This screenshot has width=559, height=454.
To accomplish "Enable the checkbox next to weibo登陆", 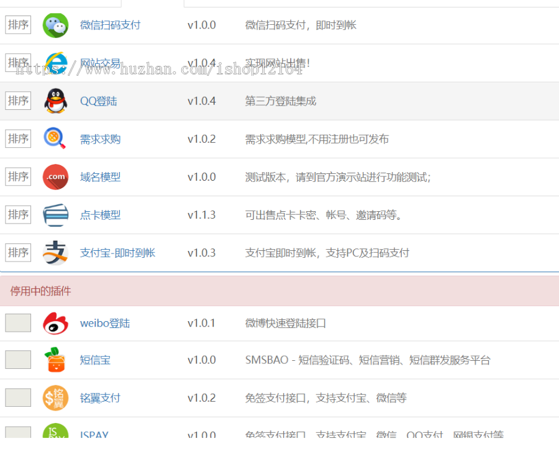I will coord(17,323).
